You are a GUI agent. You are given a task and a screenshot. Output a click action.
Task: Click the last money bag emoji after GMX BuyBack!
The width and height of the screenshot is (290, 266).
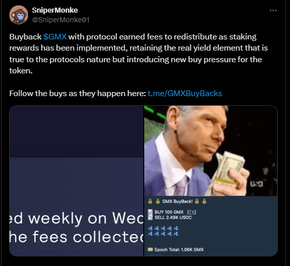pyautogui.click(x=204, y=201)
